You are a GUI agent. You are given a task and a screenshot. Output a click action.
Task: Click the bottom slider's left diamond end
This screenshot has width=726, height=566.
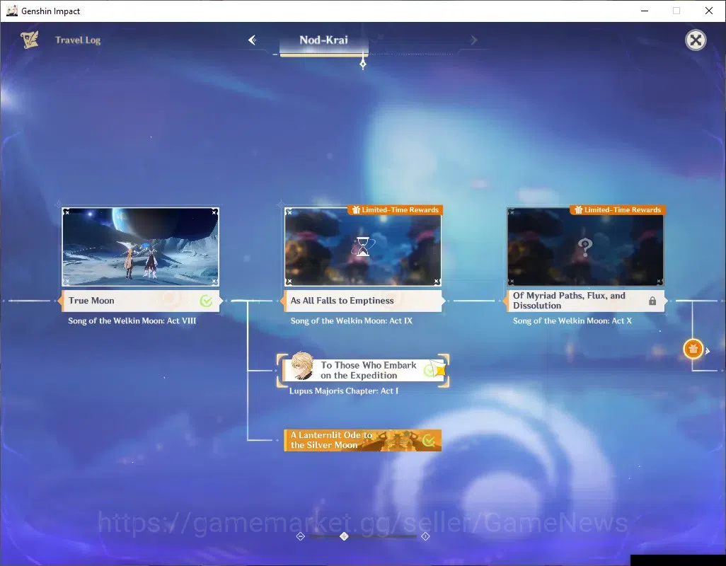pyautogui.click(x=301, y=536)
